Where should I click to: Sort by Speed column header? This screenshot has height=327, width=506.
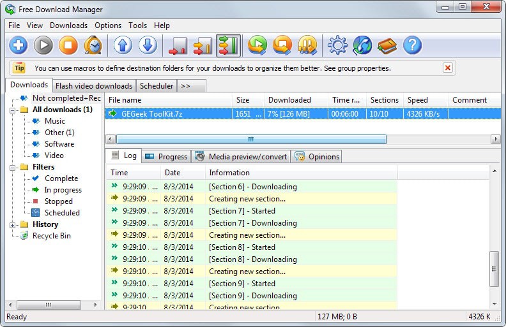point(425,100)
